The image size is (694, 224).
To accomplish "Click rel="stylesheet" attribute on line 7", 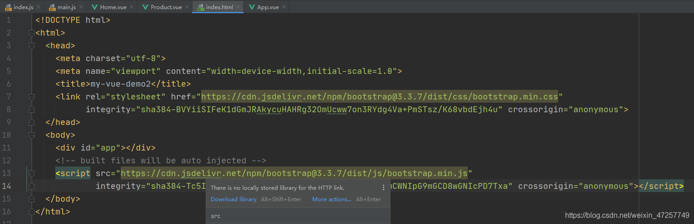I will tap(126, 97).
